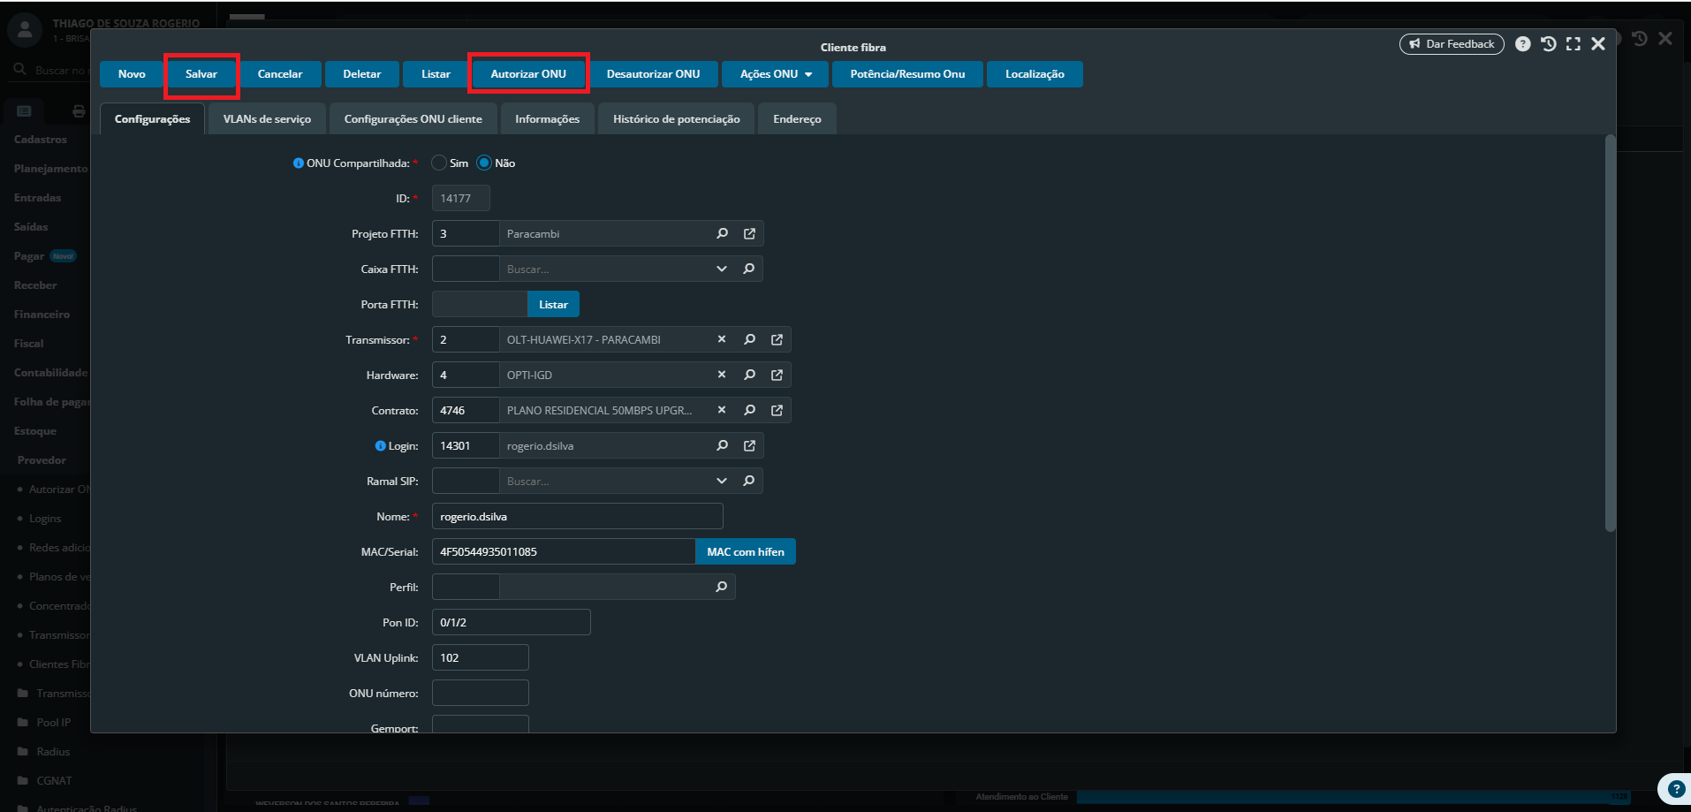This screenshot has width=1691, height=812.
Task: Switch to the VLANs de serviço tab
Action: tap(267, 119)
